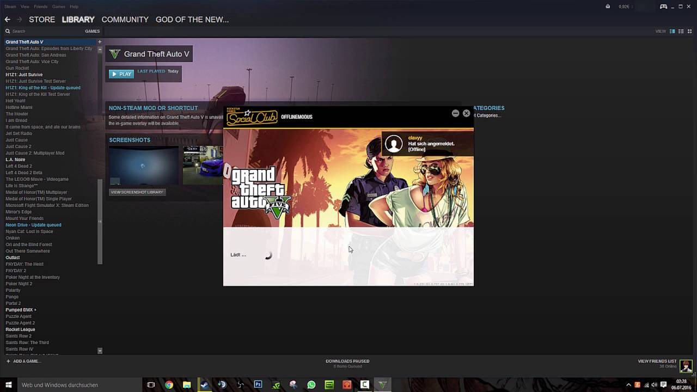Select Rocket League in the games list
This screenshot has height=392, width=697.
(20, 329)
